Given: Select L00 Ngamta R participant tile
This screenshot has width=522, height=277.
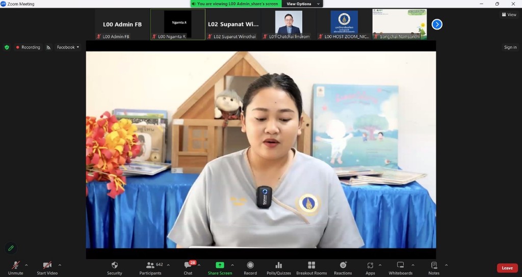Looking at the screenshot, I should [178, 24].
